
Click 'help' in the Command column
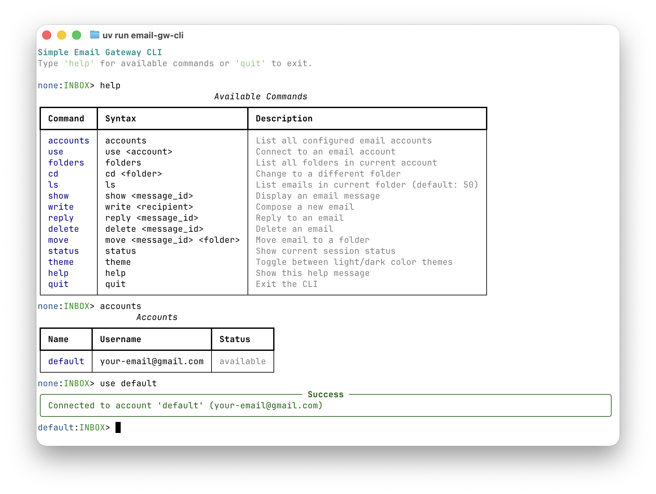coord(58,273)
